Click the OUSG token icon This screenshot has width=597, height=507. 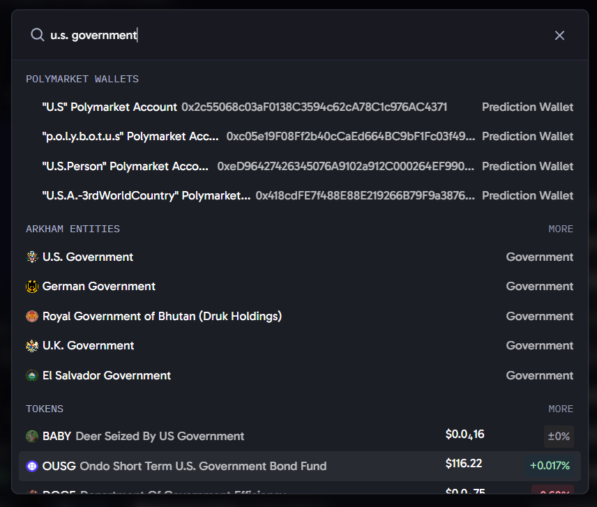point(32,466)
